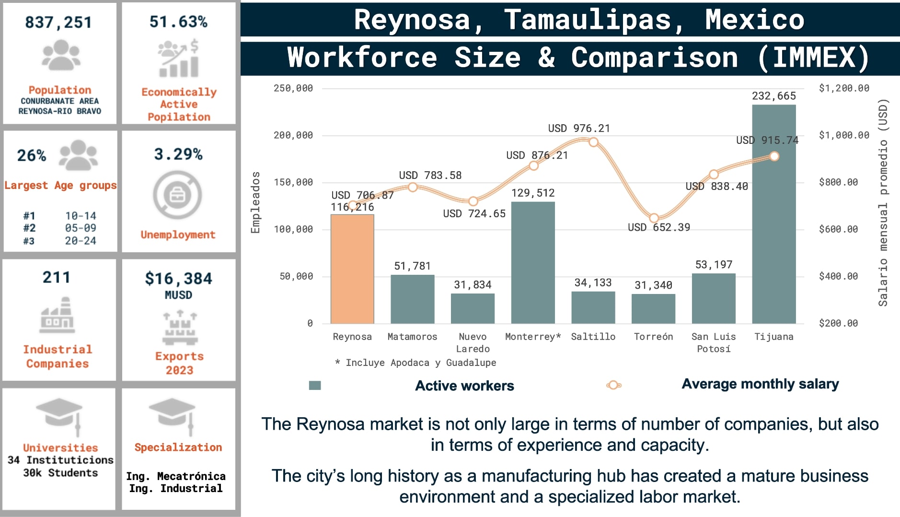Click the 'Empleados' axis title
Viewport: 900px width, 517px height.
pyautogui.click(x=255, y=202)
